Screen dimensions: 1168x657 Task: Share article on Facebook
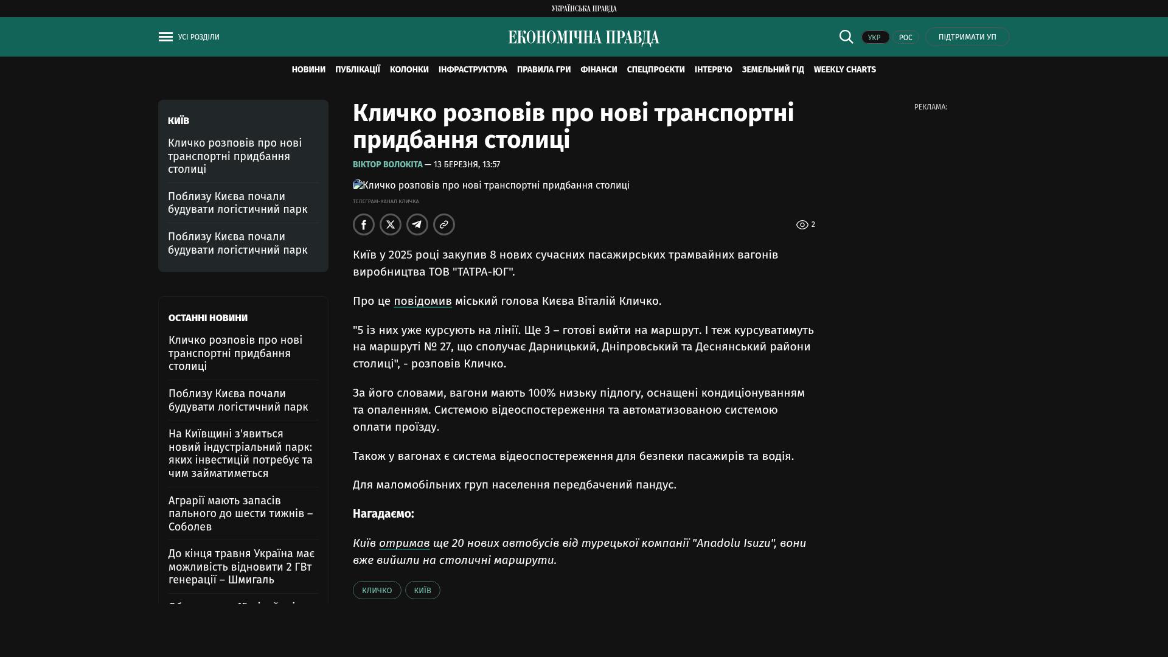(364, 224)
